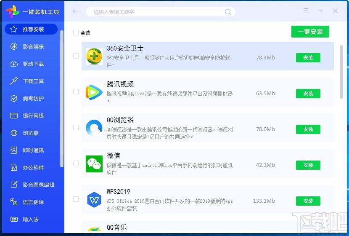Tick the 全选 checkbox
This screenshot has width=349, height=236.
point(76,32)
